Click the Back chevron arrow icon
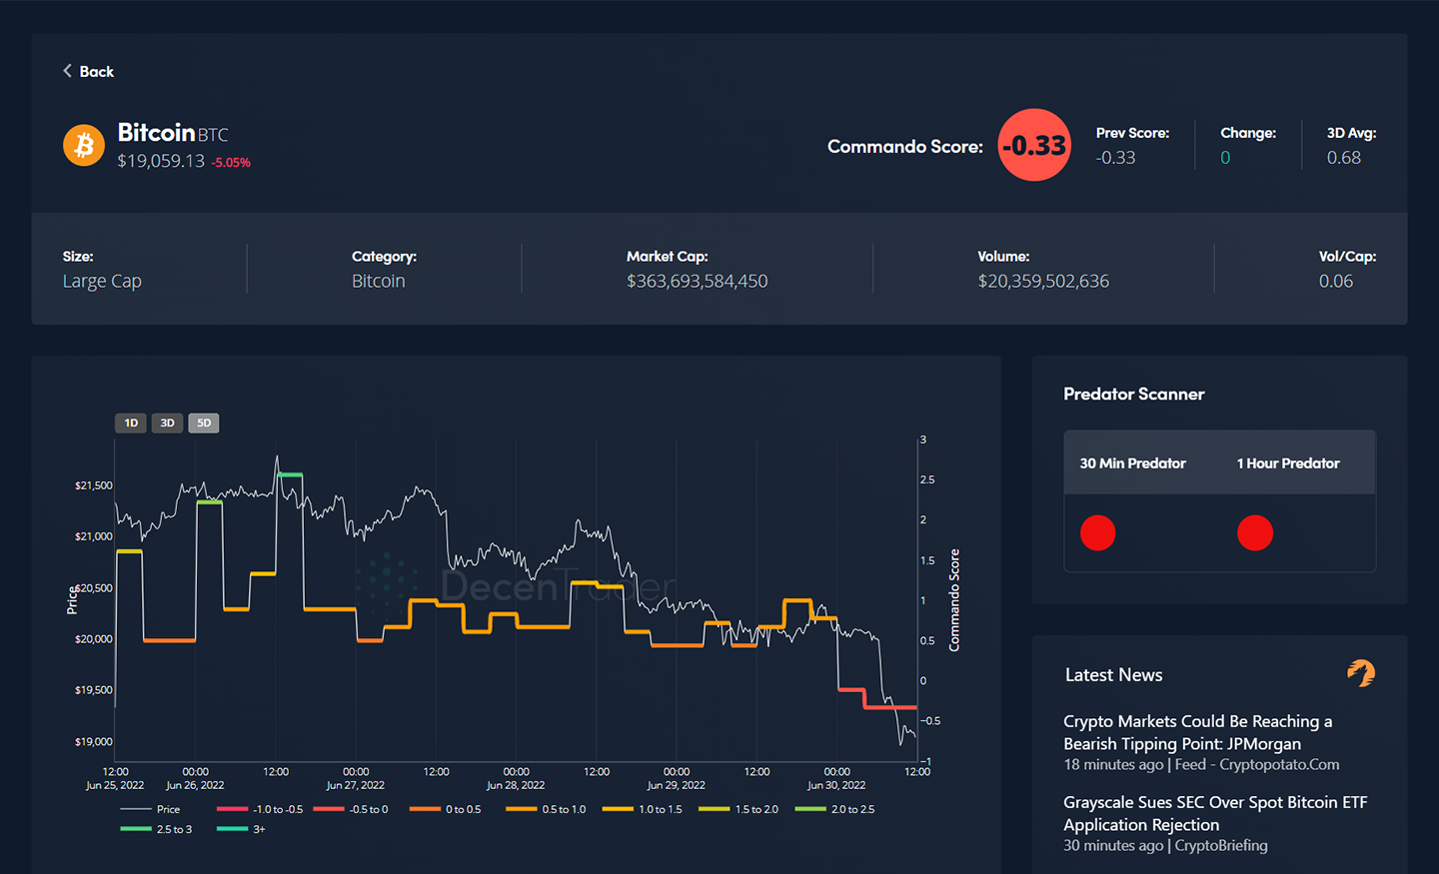Image resolution: width=1439 pixels, height=874 pixels. pyautogui.click(x=67, y=71)
